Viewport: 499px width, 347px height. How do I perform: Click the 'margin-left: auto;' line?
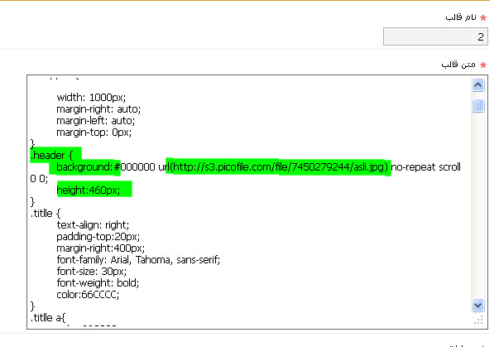(x=95, y=121)
